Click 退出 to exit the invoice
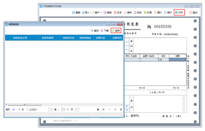205x131 pixels. point(193,13)
